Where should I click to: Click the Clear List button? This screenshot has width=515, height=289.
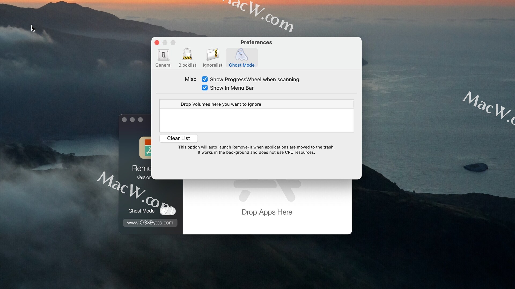[x=179, y=138]
